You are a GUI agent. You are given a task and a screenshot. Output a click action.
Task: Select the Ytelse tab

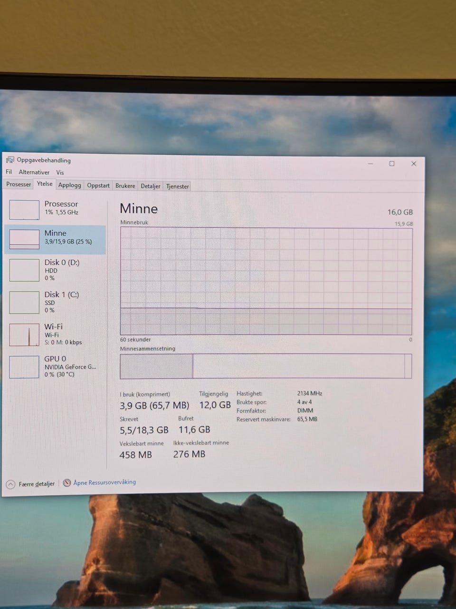pos(45,184)
